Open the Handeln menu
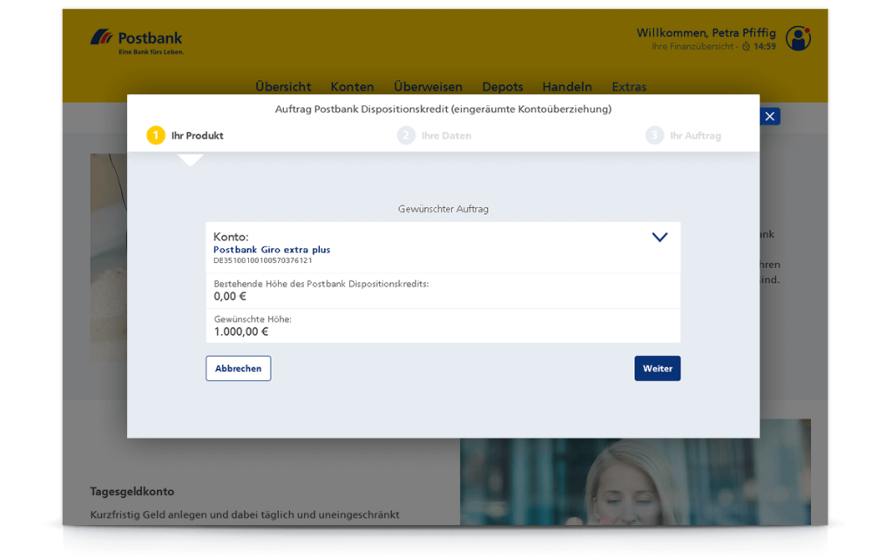 pos(567,86)
